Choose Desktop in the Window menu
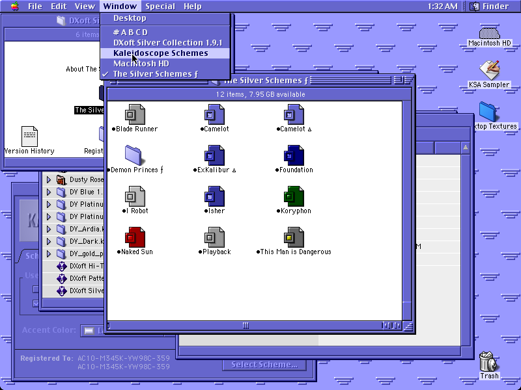 (x=165, y=18)
